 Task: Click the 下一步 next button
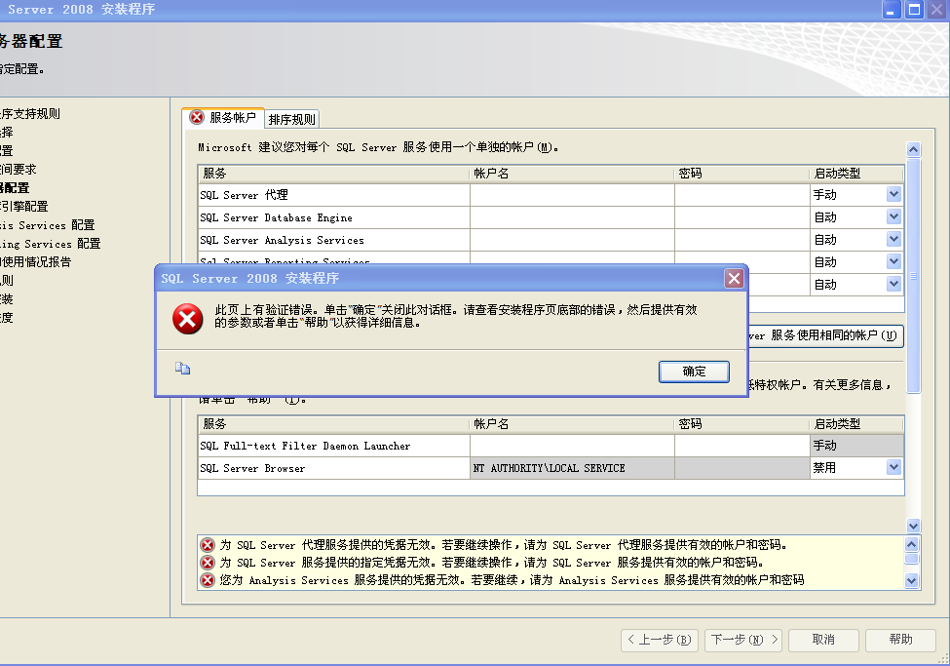click(x=743, y=640)
